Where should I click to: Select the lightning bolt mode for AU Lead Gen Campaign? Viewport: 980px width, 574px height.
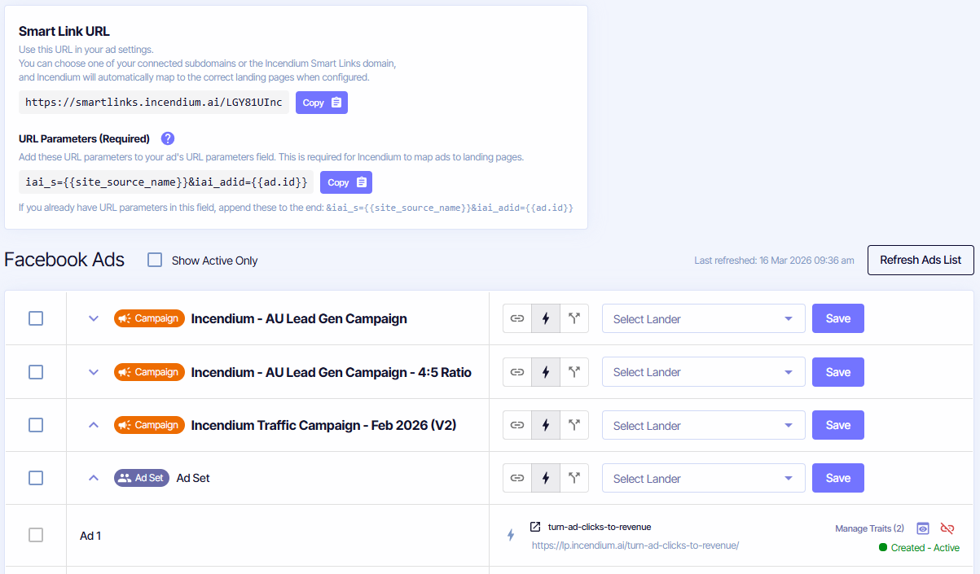point(546,318)
